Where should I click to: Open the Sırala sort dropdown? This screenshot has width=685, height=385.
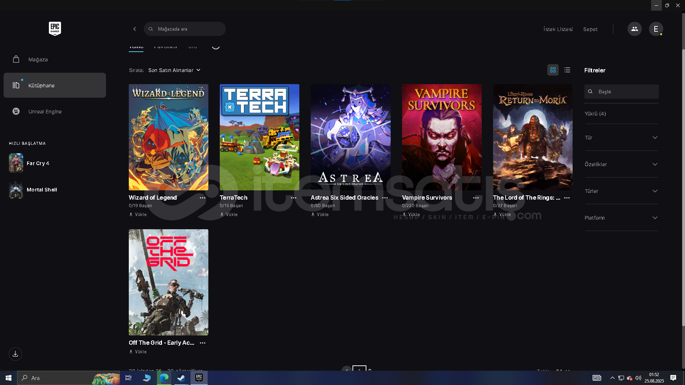point(174,70)
